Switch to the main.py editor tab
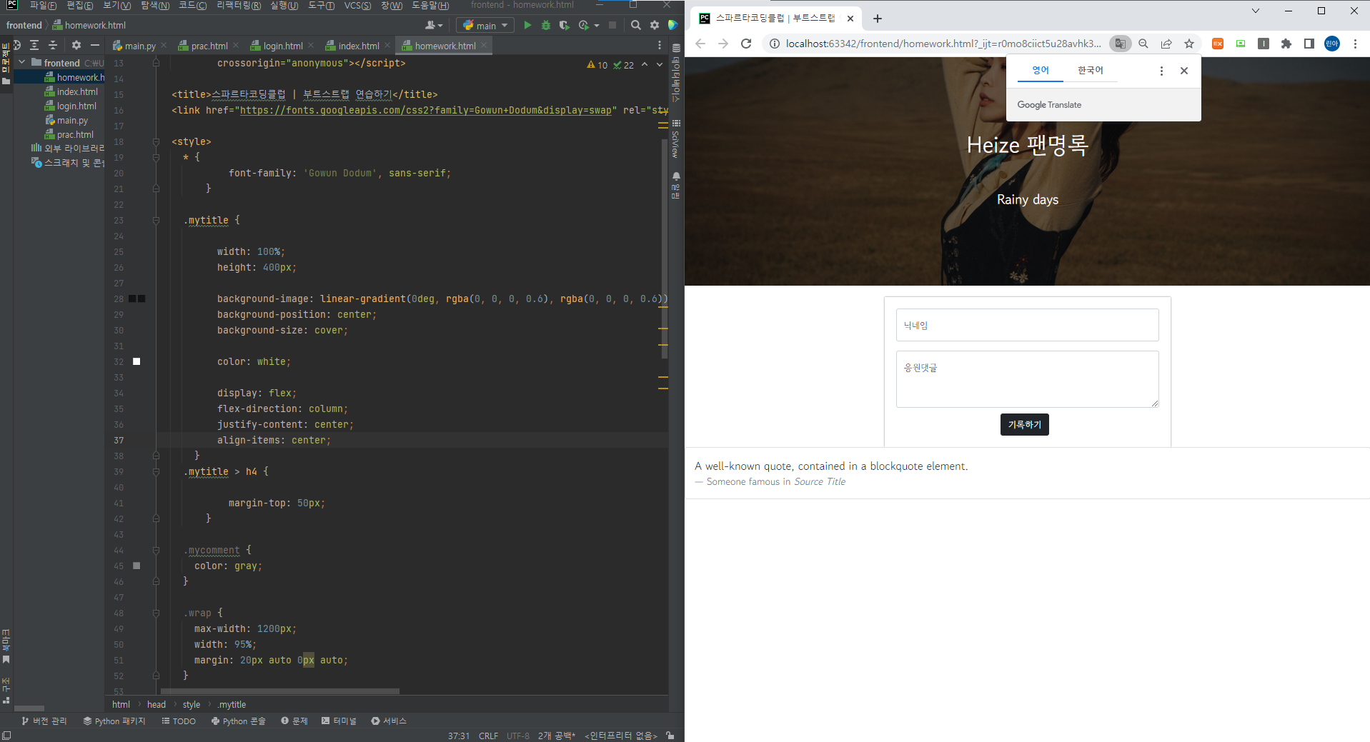Screen dimensions: 1370x742 point(139,46)
